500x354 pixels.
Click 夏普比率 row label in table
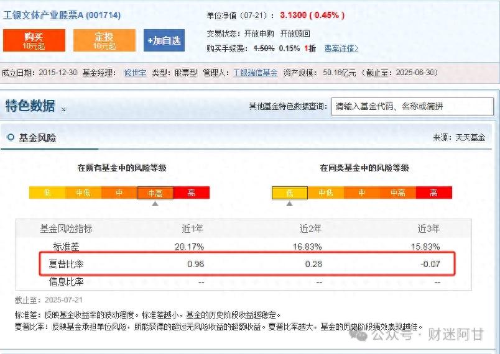click(x=66, y=264)
